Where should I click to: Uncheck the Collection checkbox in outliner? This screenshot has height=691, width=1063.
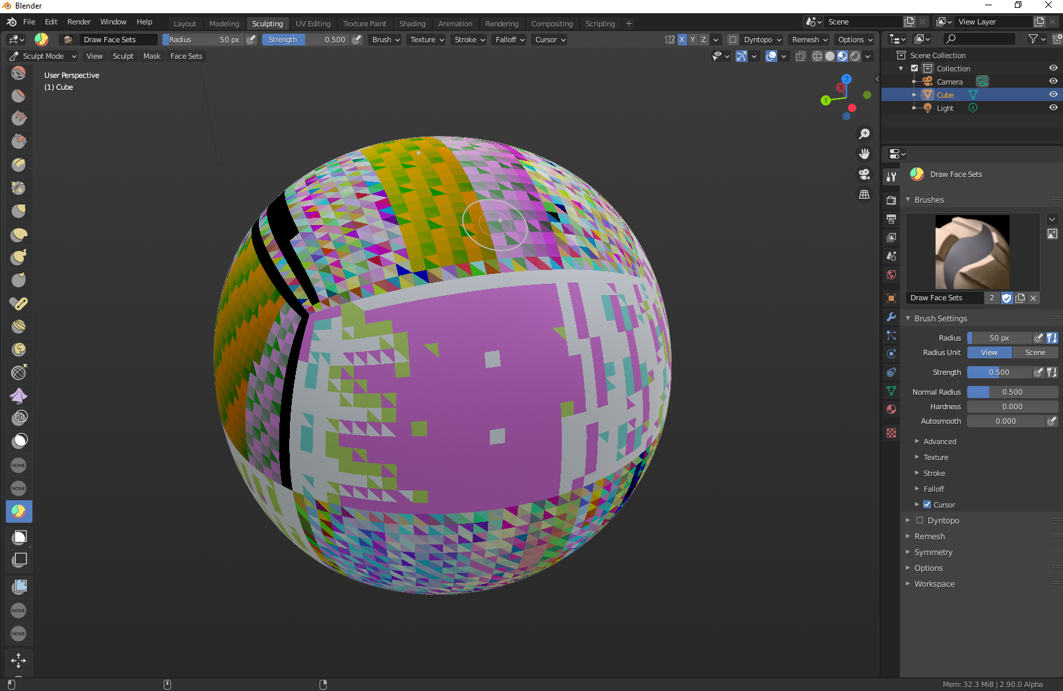(914, 68)
